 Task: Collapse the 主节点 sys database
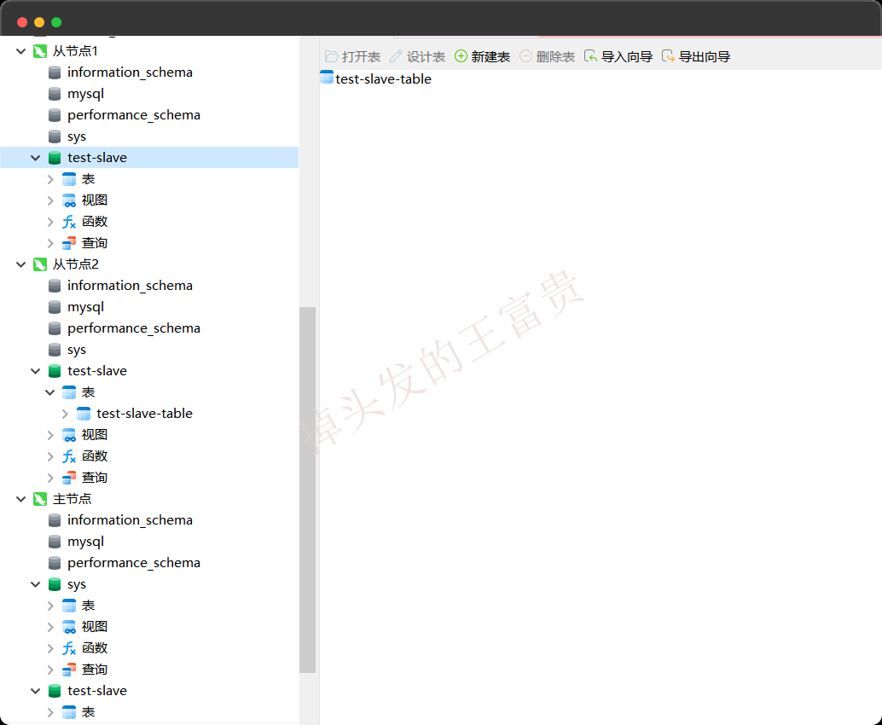36,584
